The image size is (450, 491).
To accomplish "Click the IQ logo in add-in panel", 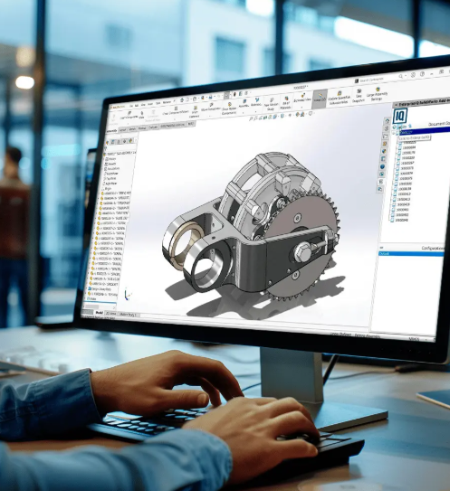I will 400,116.
